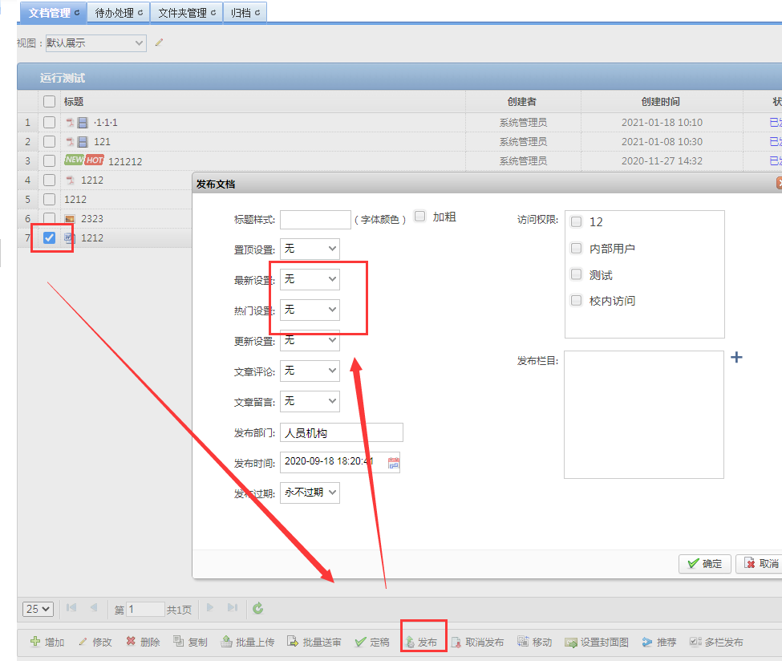Click the 取消 cancel button in dialog
The height and width of the screenshot is (661, 782).
[759, 564]
